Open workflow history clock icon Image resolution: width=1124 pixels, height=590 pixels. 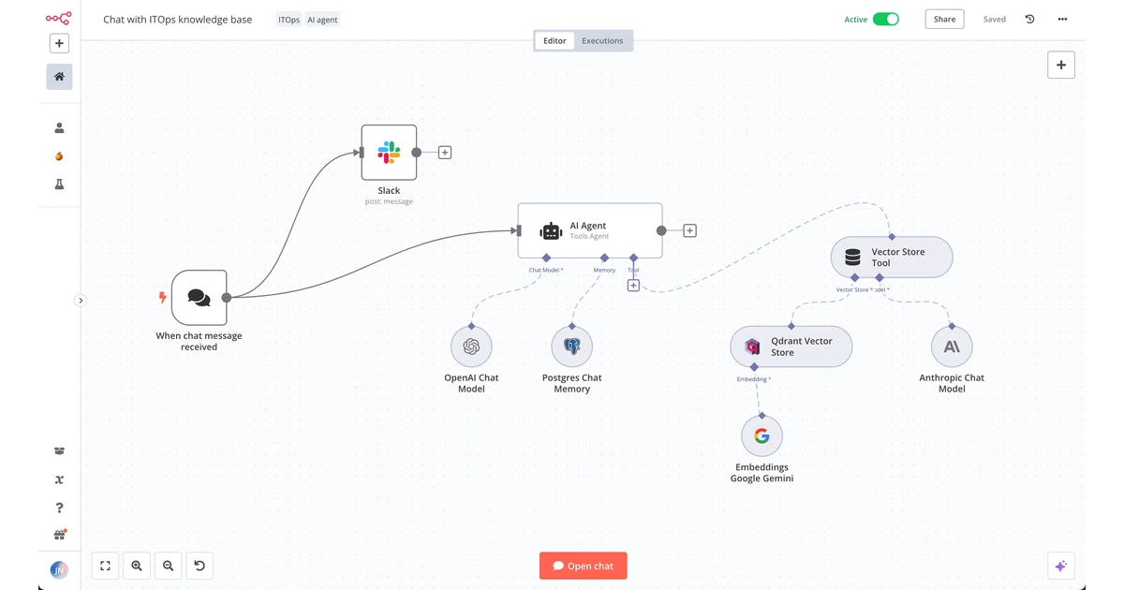[x=1029, y=19]
